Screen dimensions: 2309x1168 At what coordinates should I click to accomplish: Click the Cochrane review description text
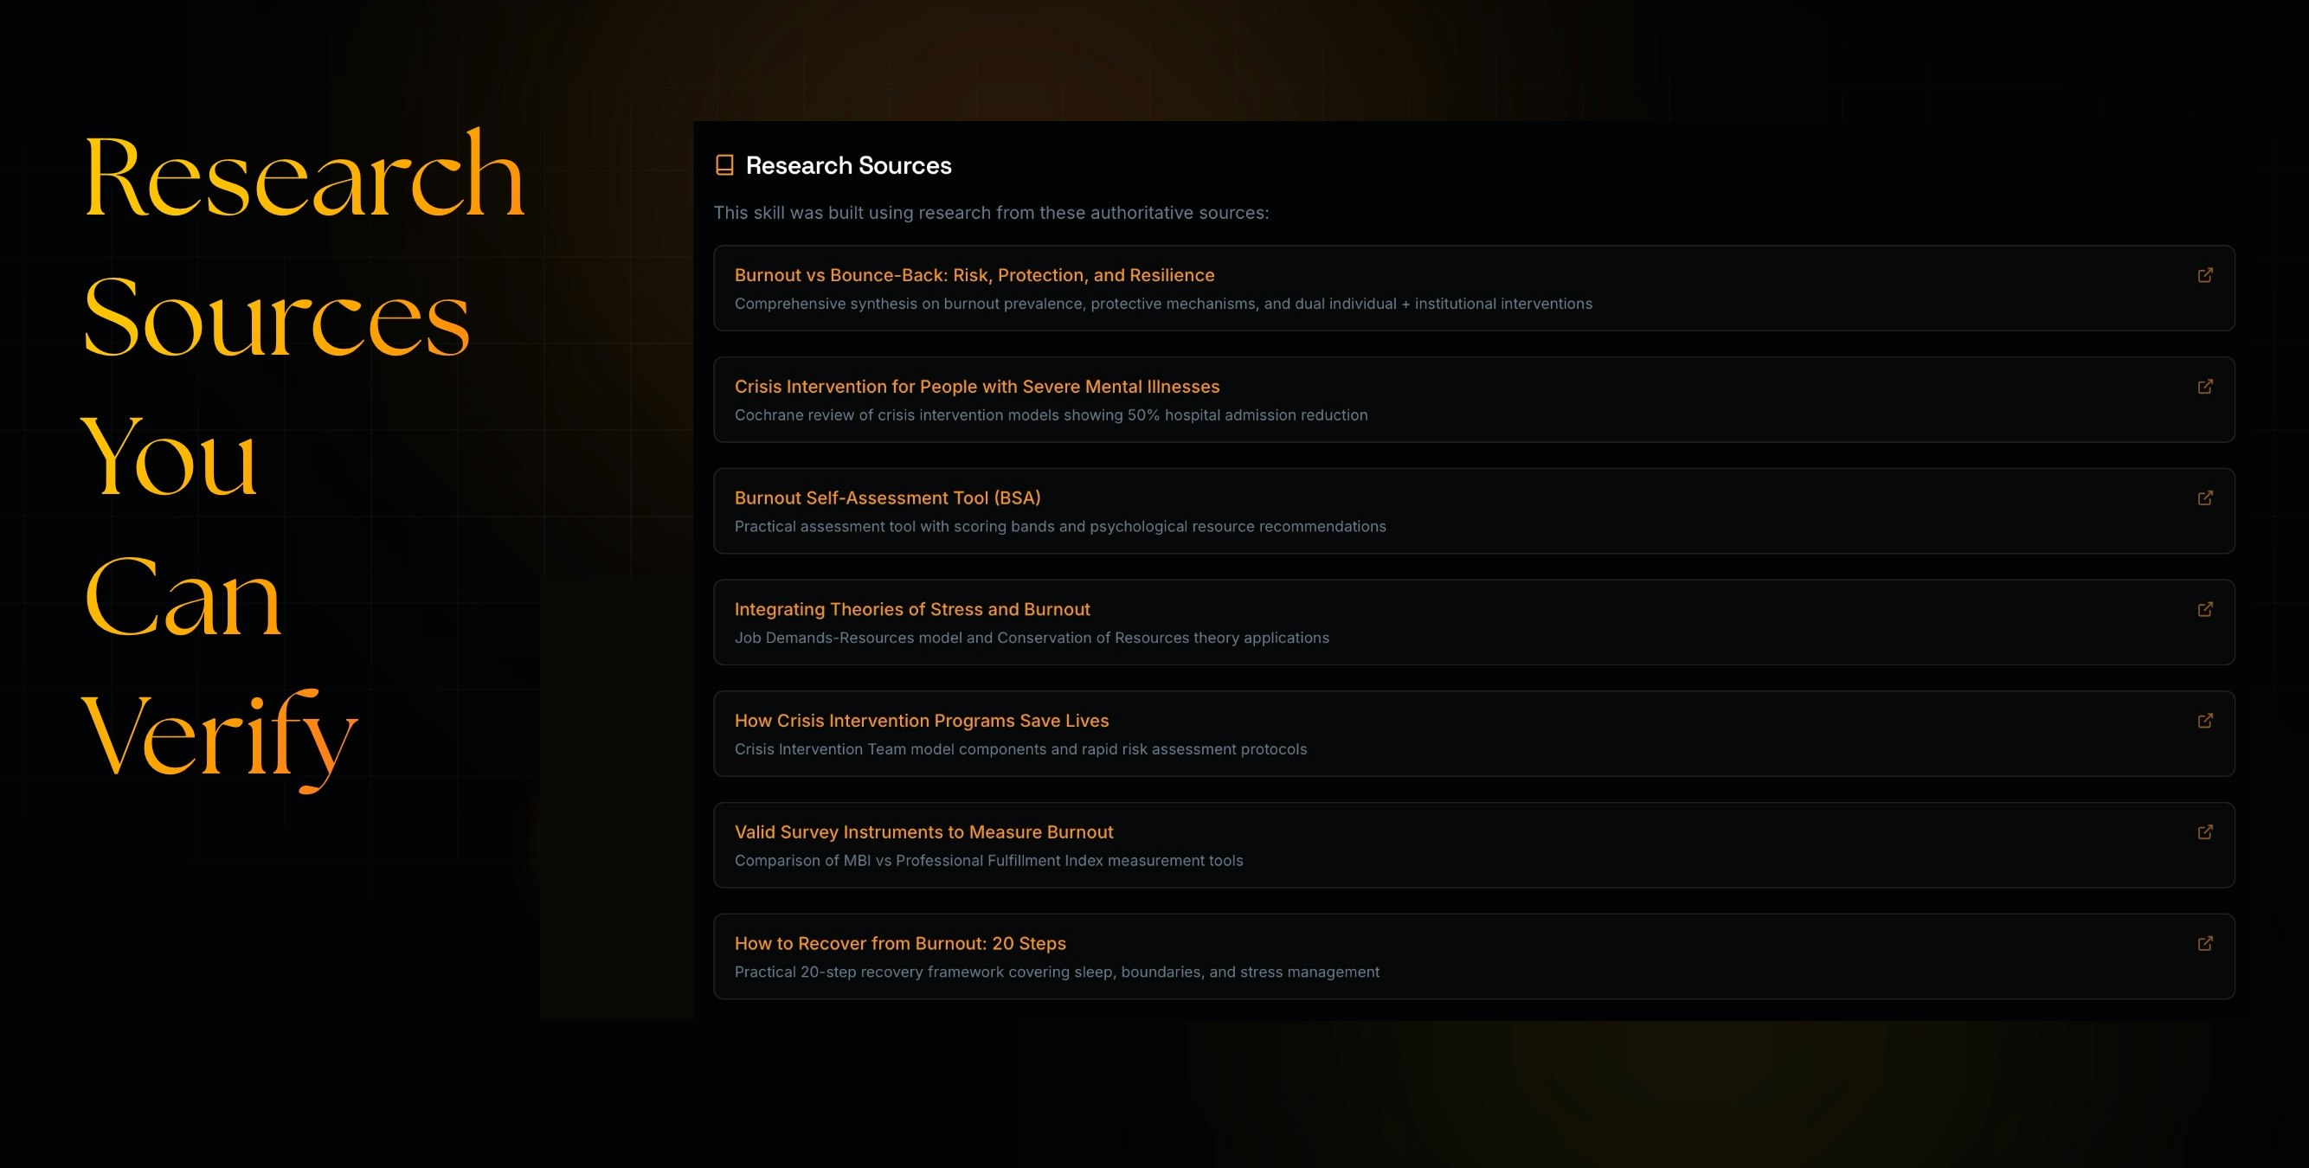pos(1051,415)
